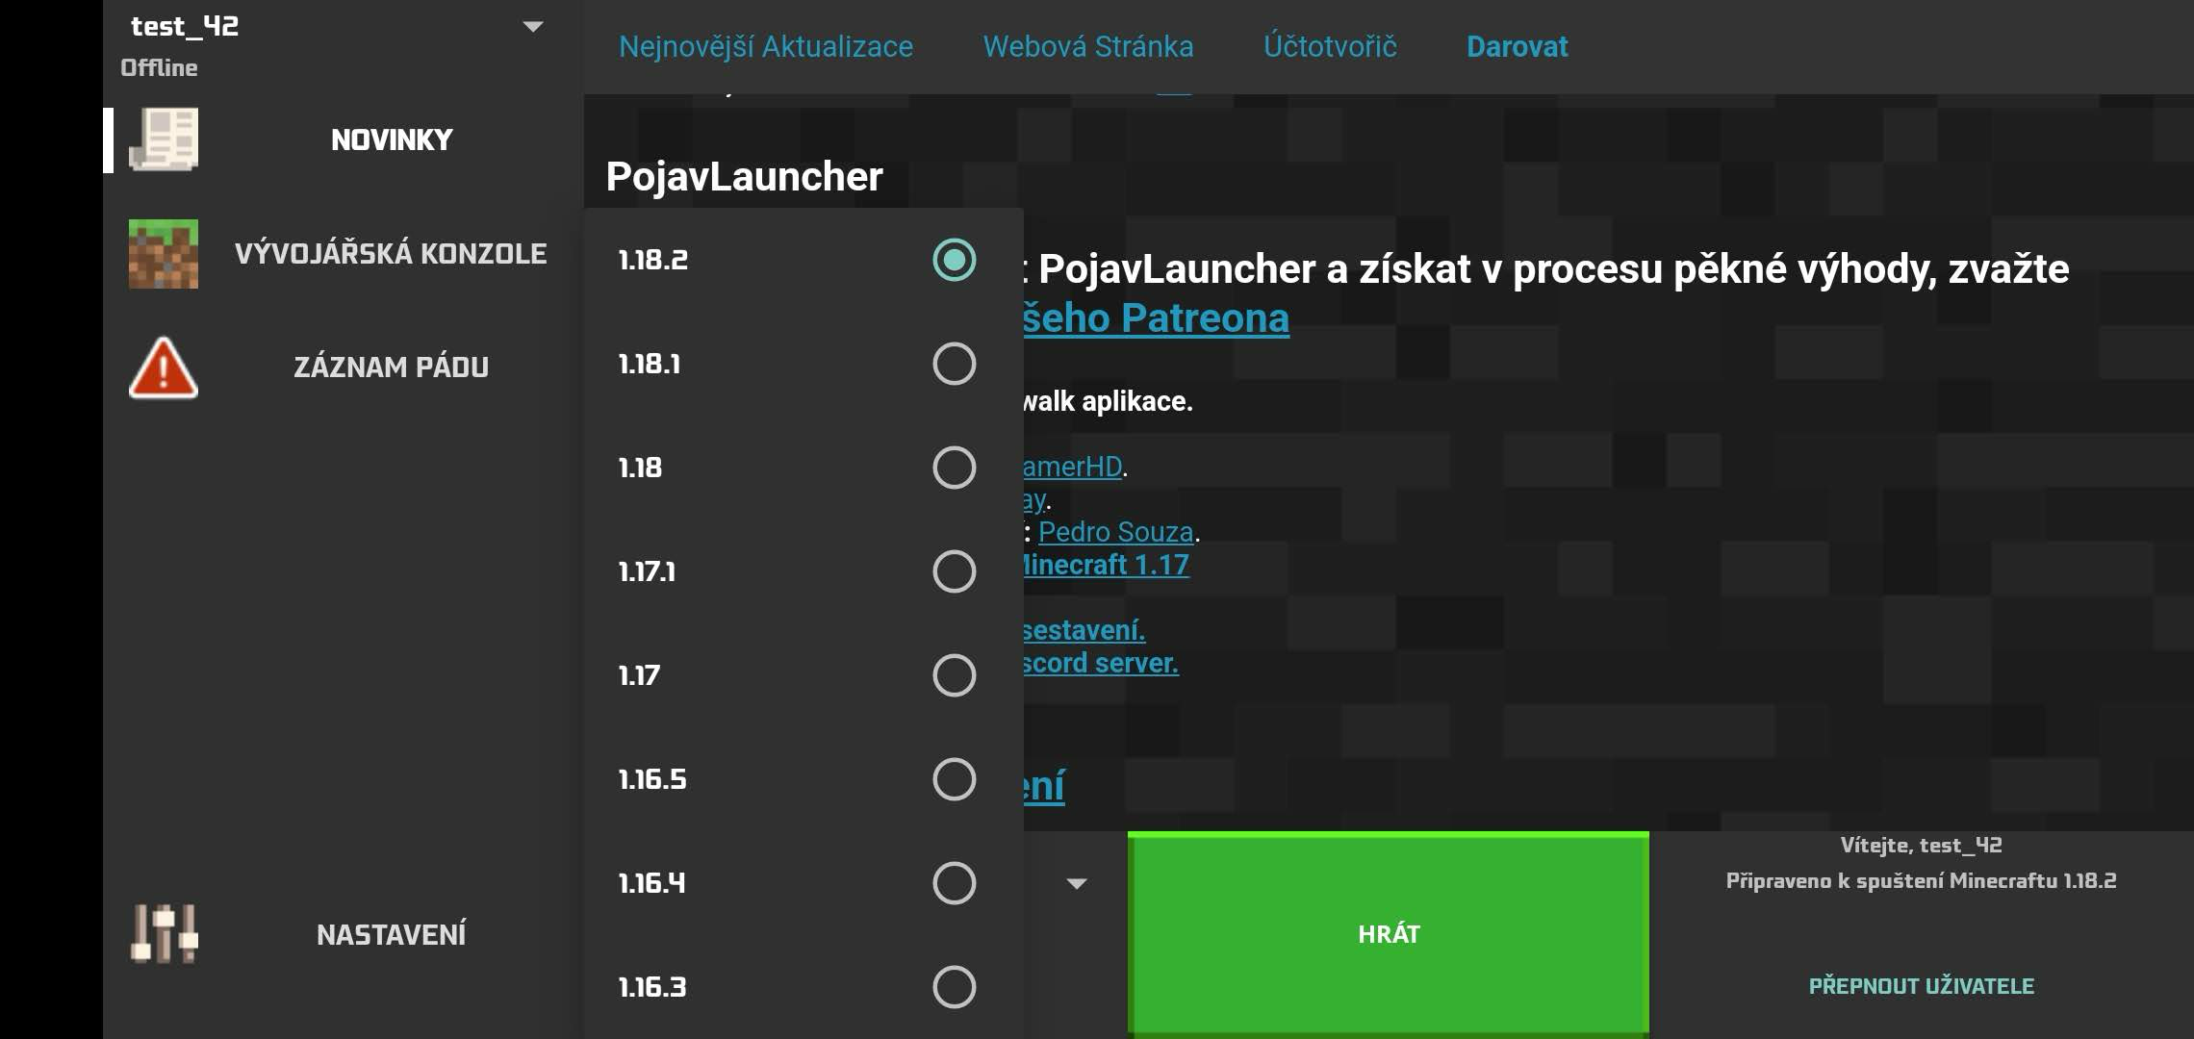Open the sestavení link
Screen dimensions: 2194x1039
point(1084,630)
